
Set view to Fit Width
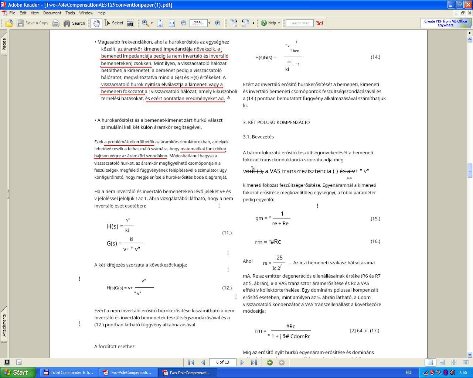pyautogui.click(x=172, y=23)
